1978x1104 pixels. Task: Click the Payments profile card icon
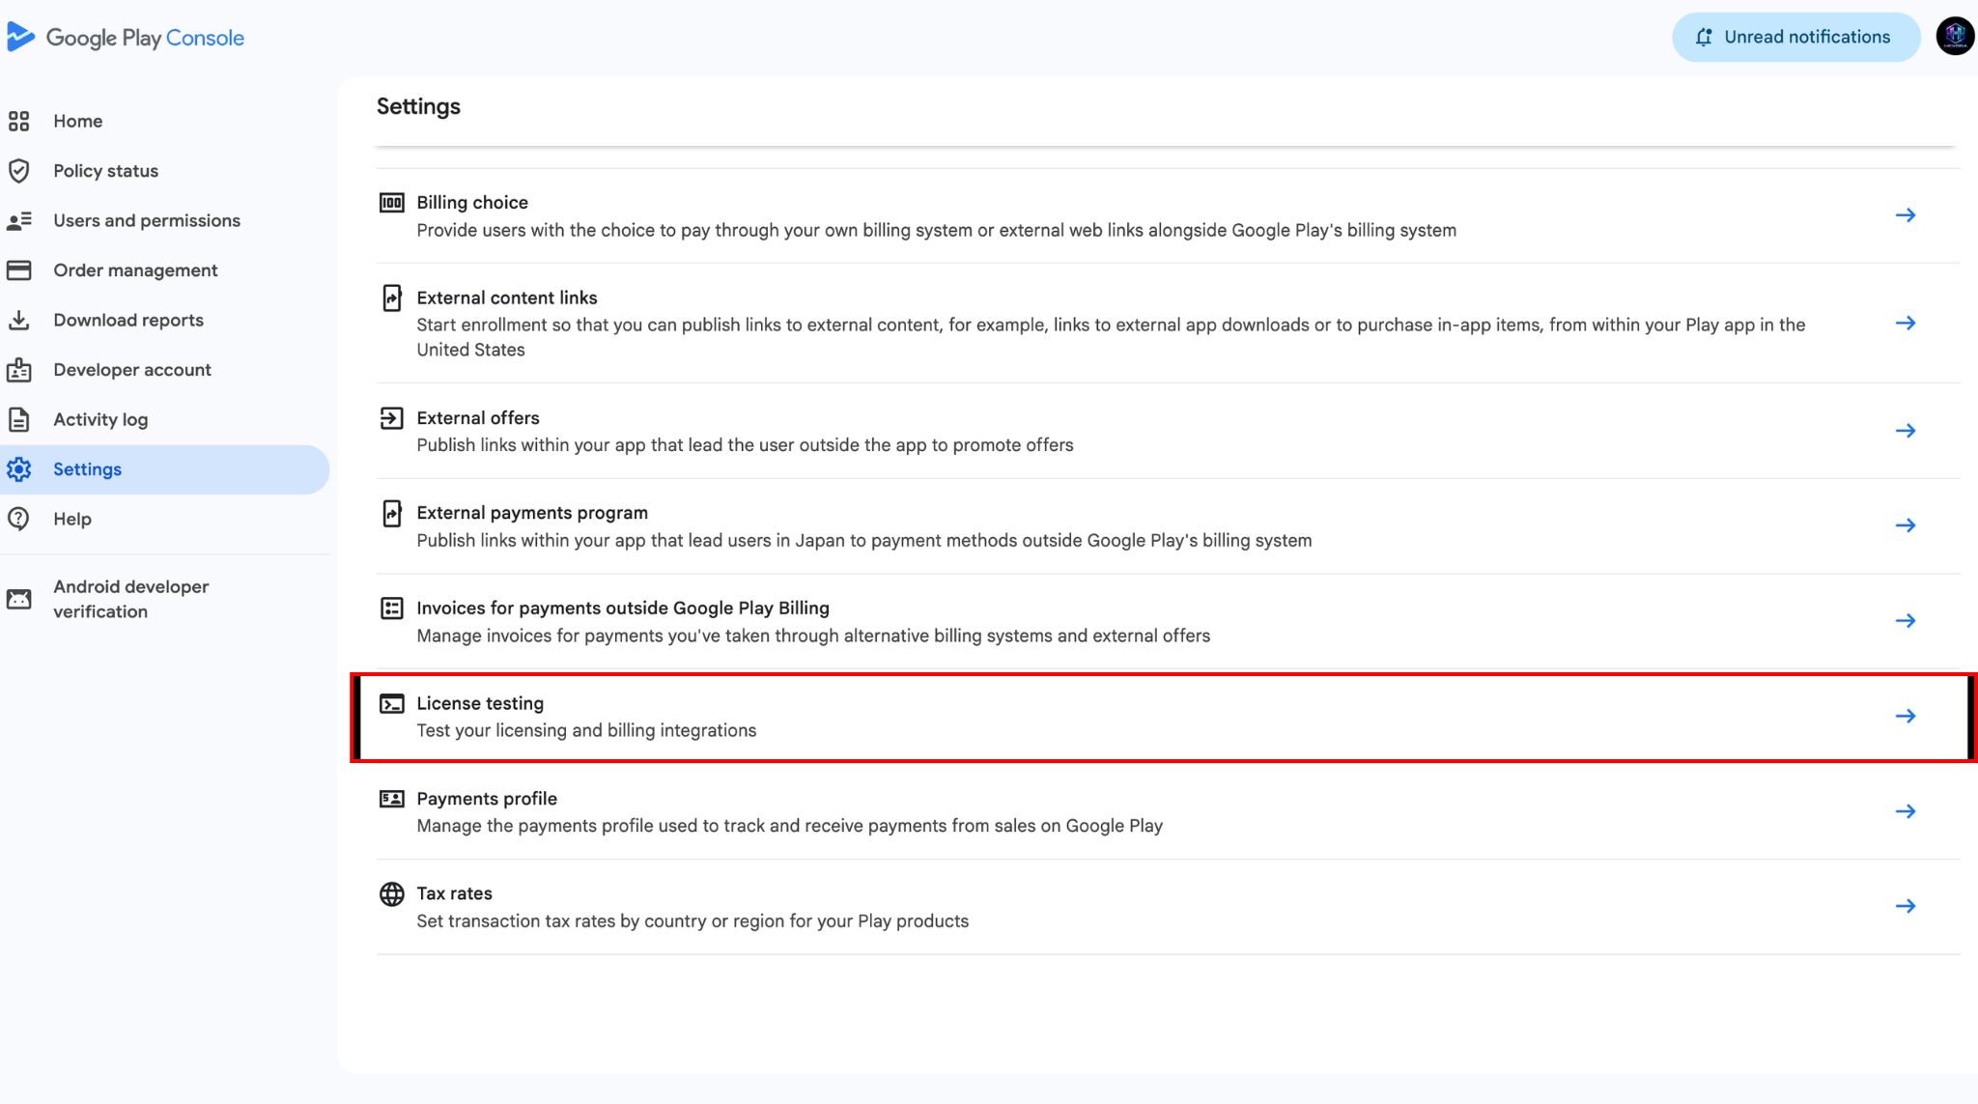click(391, 799)
